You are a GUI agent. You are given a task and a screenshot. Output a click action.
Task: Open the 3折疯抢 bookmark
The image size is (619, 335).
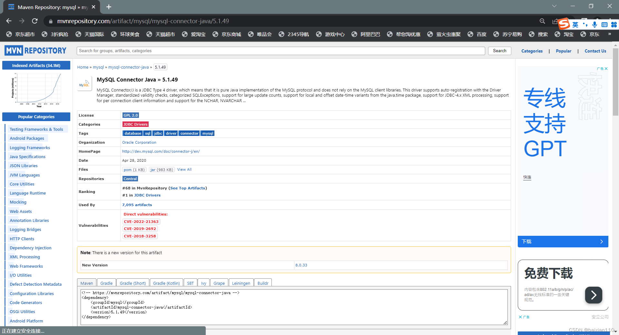pyautogui.click(x=55, y=34)
